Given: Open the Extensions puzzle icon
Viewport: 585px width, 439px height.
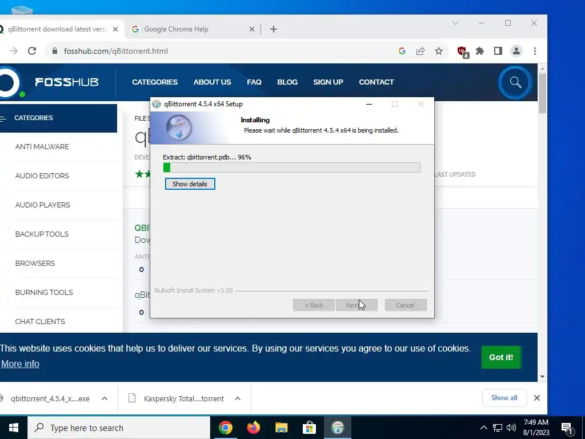Looking at the screenshot, I should (x=480, y=51).
